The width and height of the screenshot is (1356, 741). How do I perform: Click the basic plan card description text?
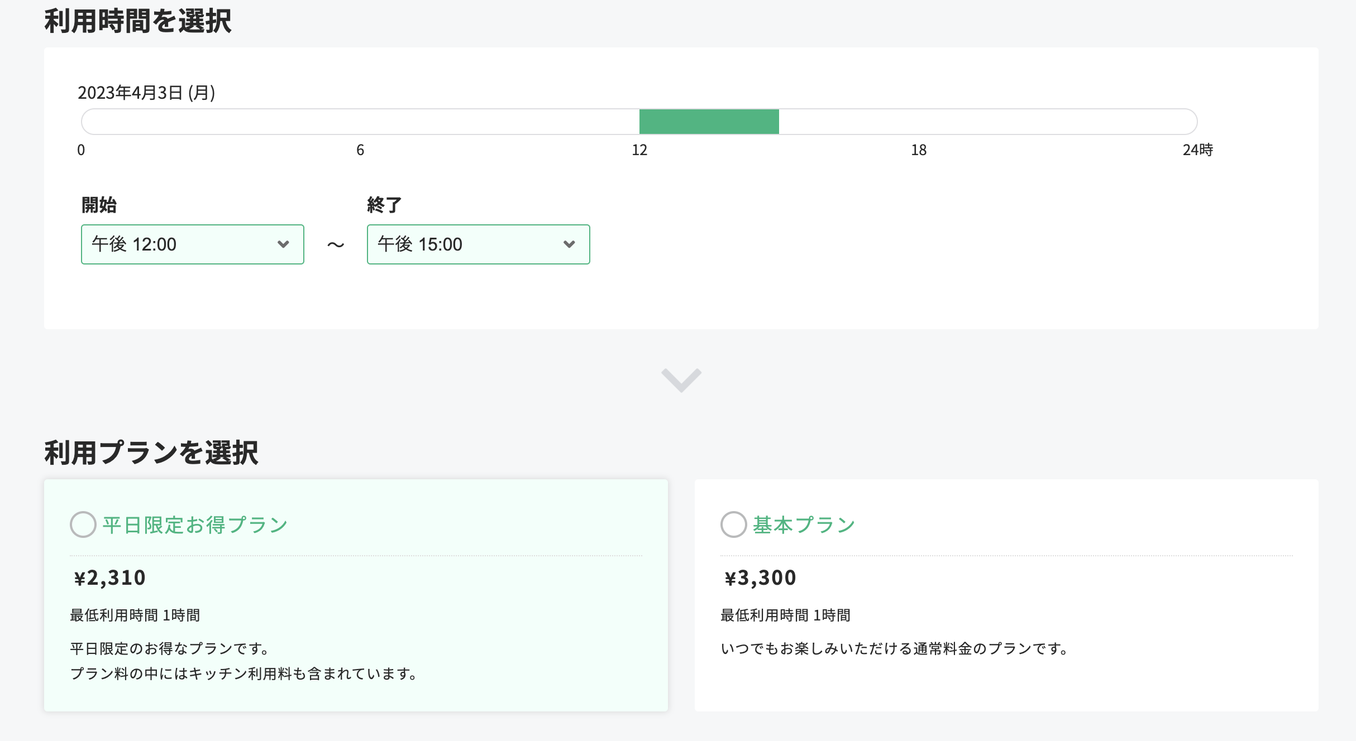(x=894, y=649)
